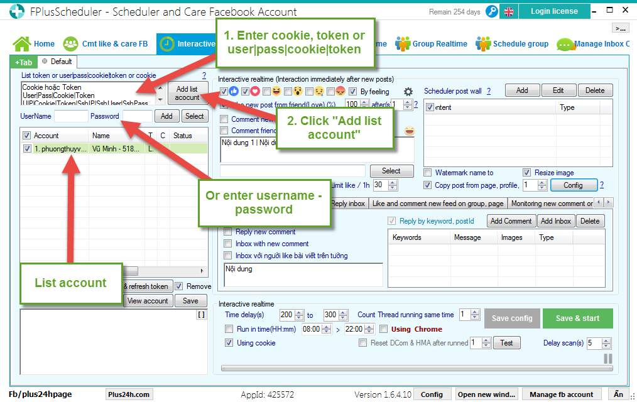Image resolution: width=637 pixels, height=402 pixels.
Task: Open the Manage fb account button
Action: (561, 394)
